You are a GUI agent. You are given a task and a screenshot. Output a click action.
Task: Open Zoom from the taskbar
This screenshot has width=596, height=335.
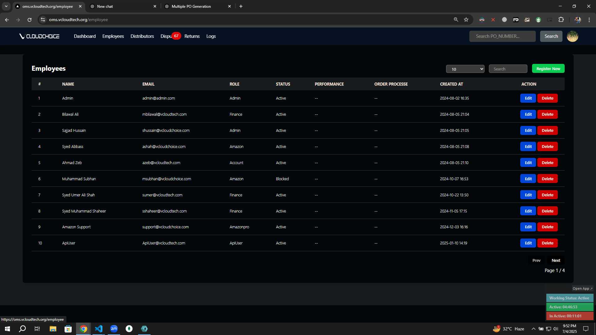tap(114, 329)
